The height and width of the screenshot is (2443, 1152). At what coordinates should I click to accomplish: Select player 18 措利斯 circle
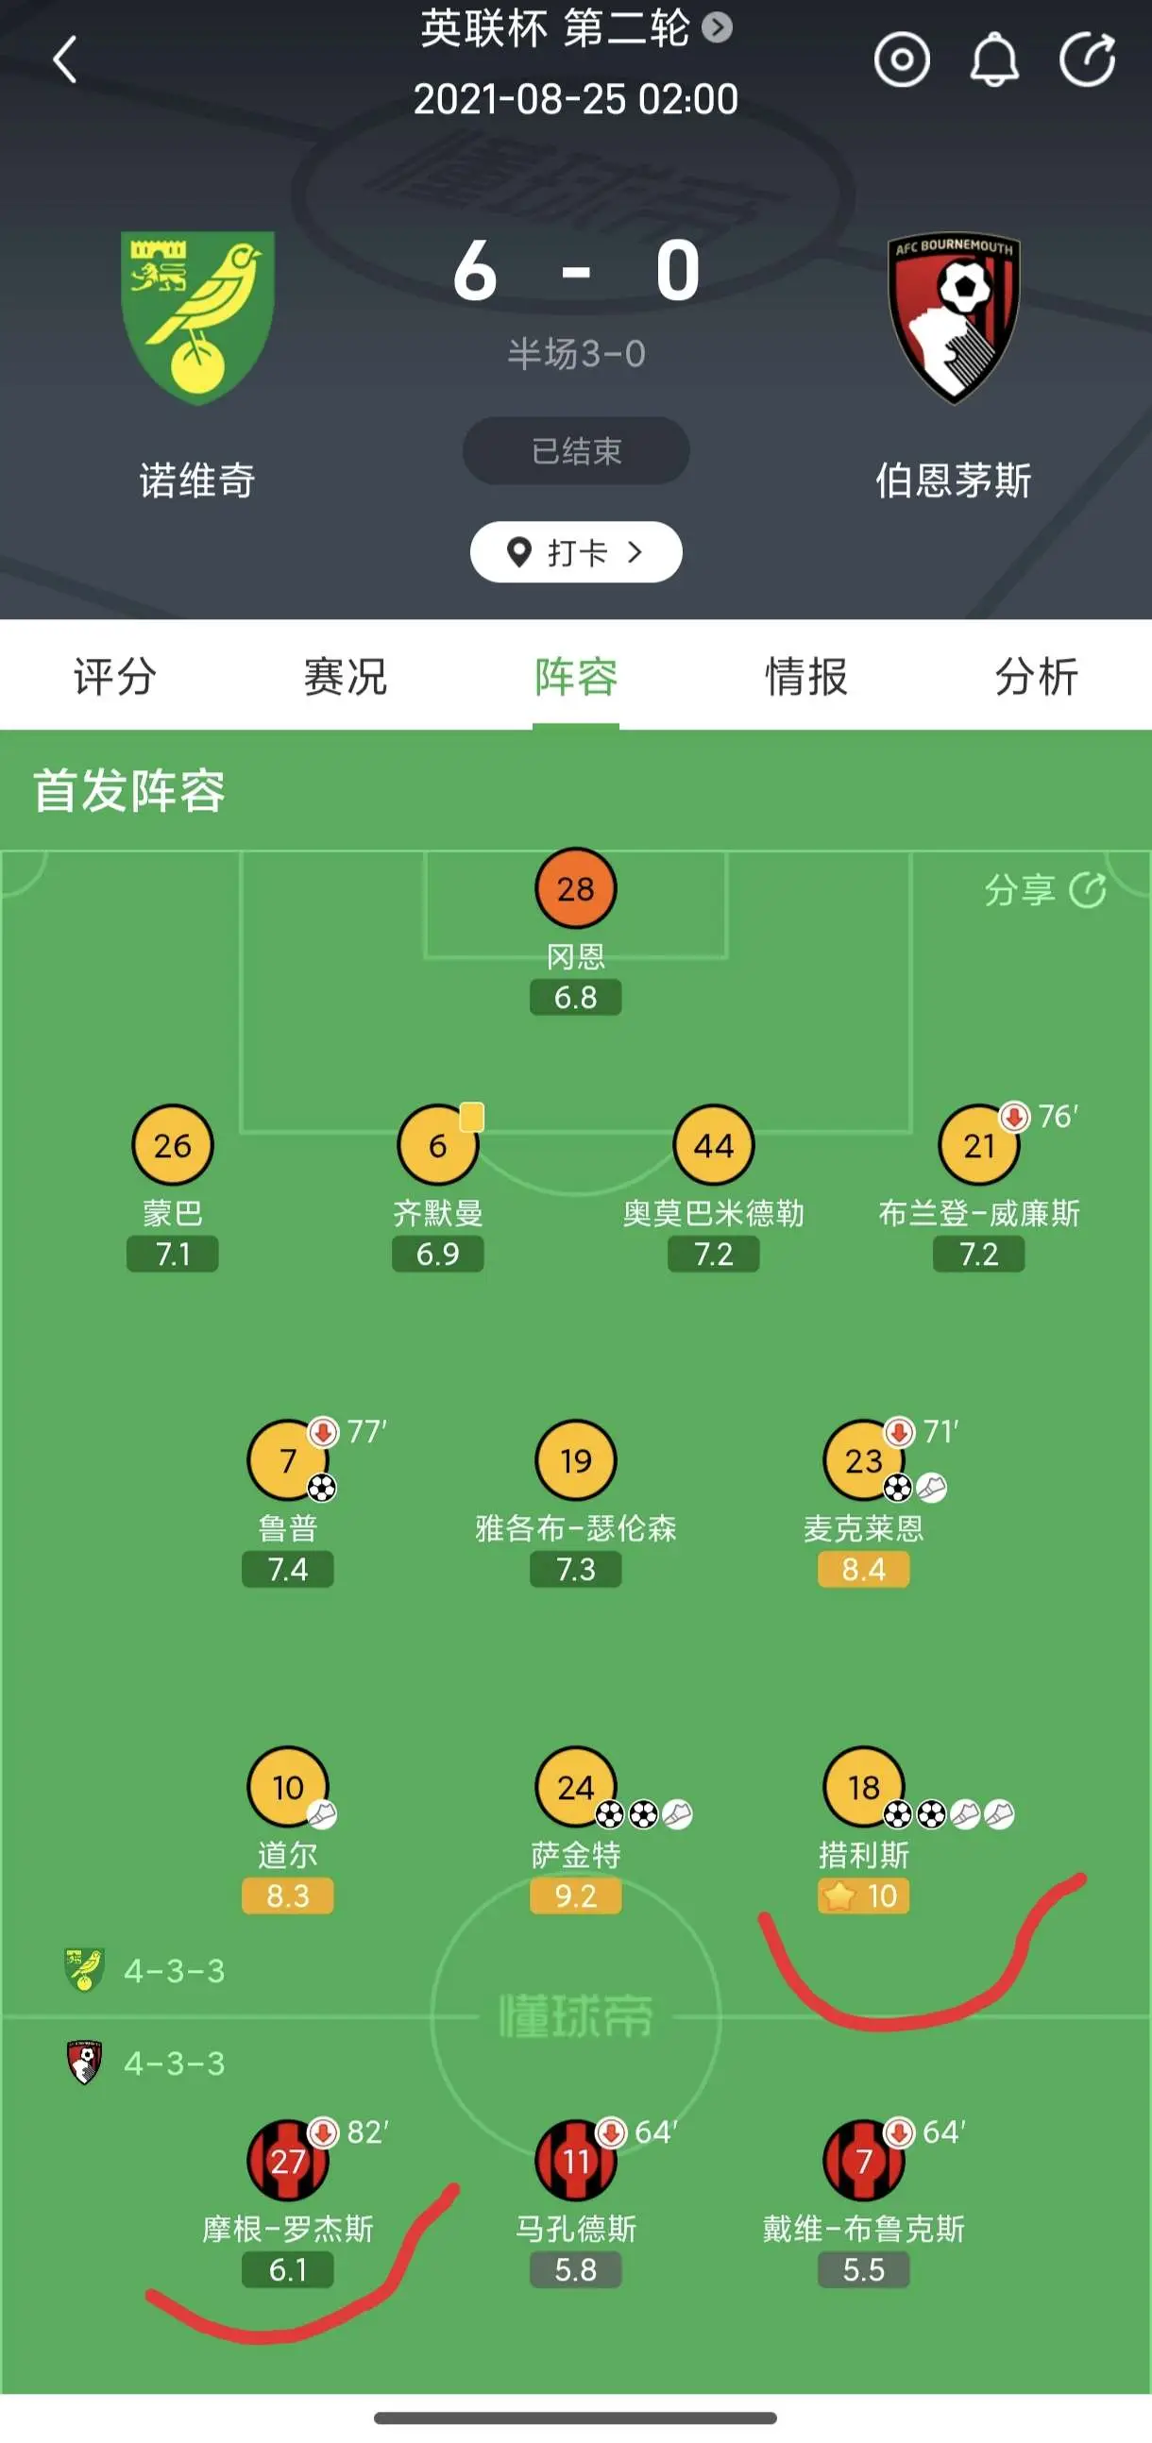pos(863,1786)
